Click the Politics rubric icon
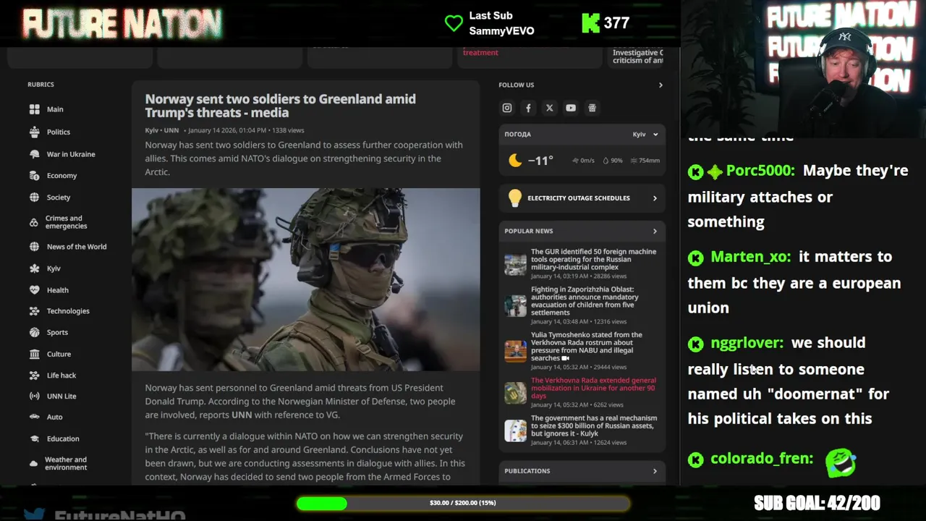Viewport: 926px width, 521px height. point(34,132)
